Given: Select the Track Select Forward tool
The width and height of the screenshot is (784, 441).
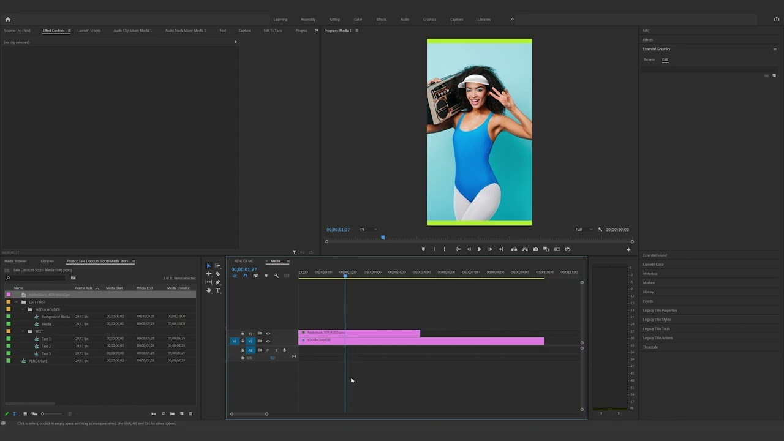Looking at the screenshot, I should (217, 266).
